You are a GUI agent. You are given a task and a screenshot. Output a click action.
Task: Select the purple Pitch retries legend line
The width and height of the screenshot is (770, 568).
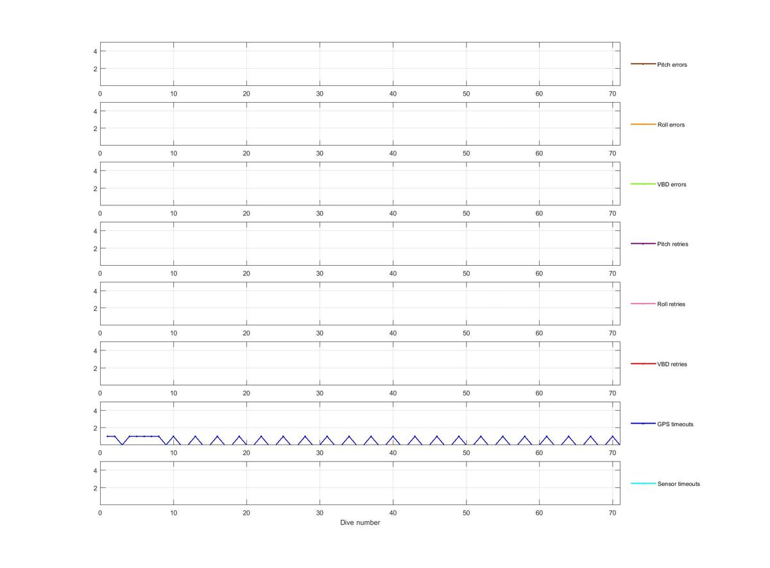pos(643,244)
